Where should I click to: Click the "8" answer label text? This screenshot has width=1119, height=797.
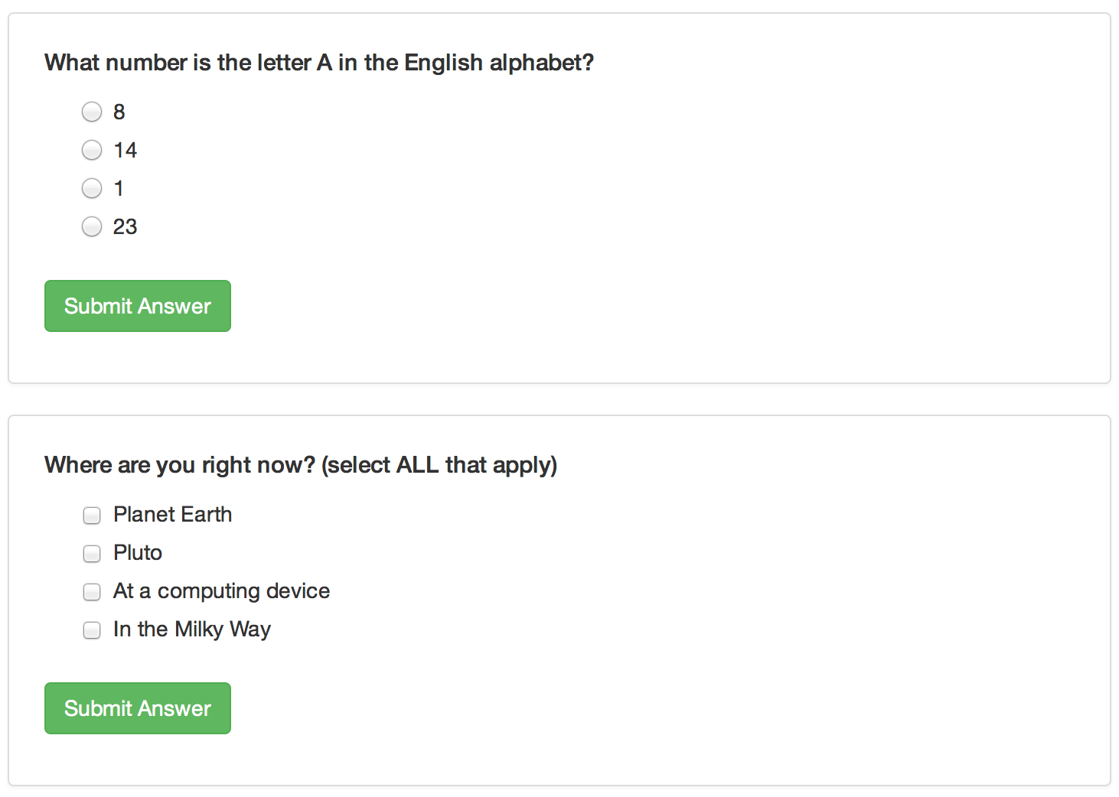click(119, 112)
